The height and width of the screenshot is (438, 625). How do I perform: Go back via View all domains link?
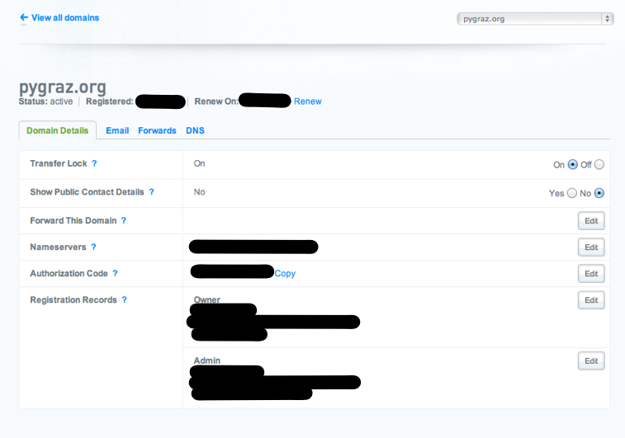pos(65,17)
